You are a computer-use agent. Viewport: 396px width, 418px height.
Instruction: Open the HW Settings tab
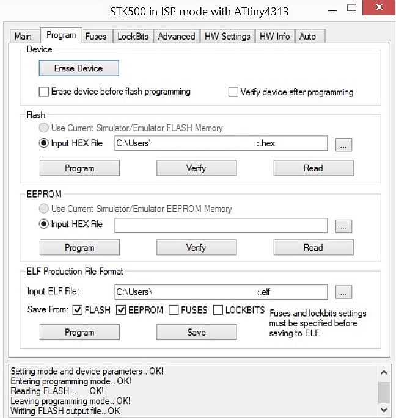click(227, 36)
